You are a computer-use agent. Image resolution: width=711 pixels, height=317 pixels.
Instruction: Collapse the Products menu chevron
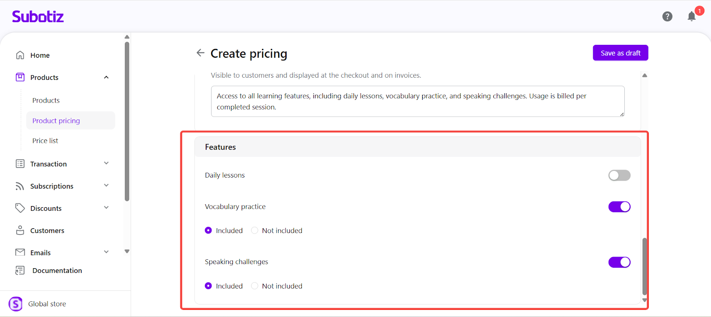(106, 77)
